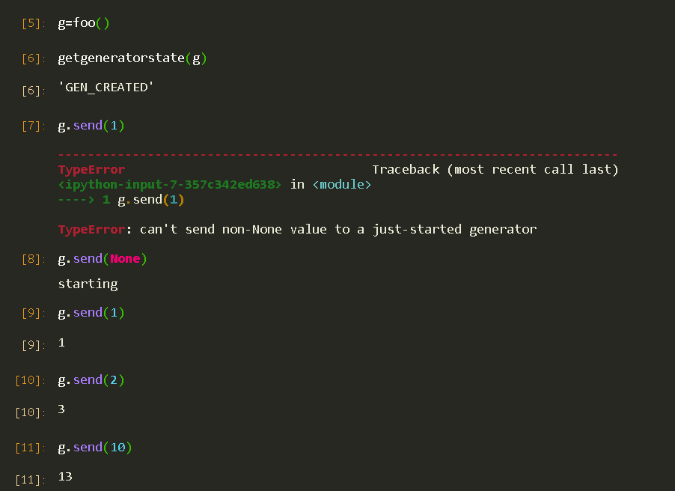Click the g.send(10) input cell

click(95, 448)
